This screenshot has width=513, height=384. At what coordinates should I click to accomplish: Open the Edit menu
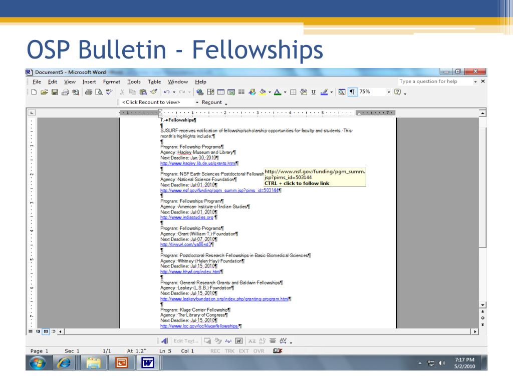click(x=52, y=81)
